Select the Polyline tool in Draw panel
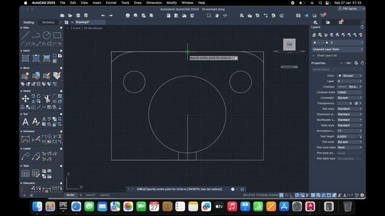The image size is (385, 216). pos(36,35)
